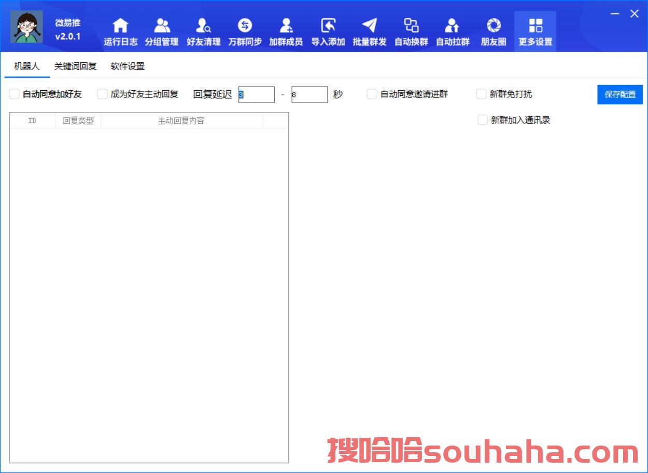Open the 运行日志 home icon
648x473 pixels.
[120, 26]
